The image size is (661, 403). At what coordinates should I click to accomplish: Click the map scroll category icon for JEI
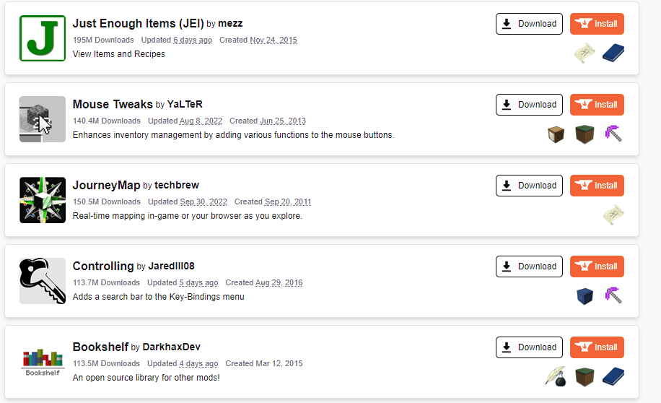585,53
